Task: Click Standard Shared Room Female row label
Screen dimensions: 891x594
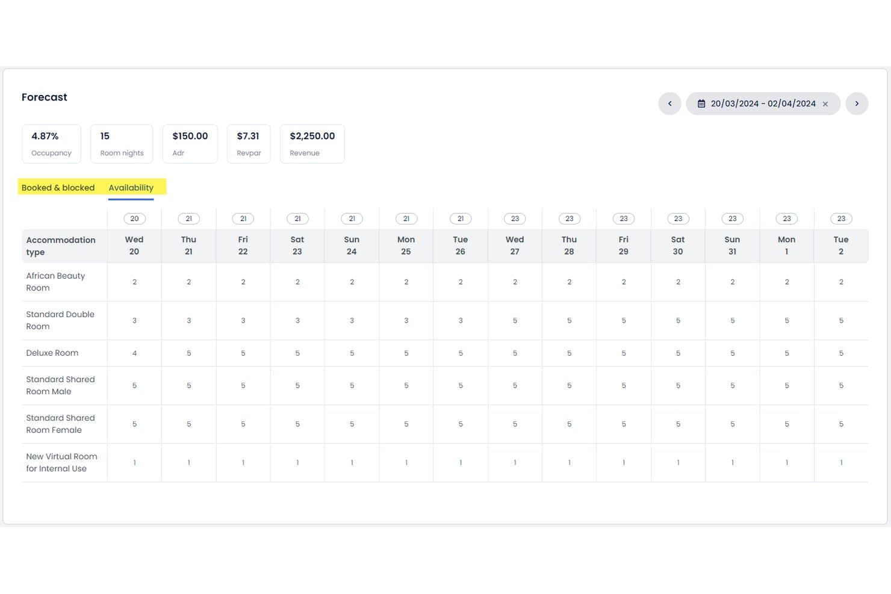Action: tap(60, 424)
